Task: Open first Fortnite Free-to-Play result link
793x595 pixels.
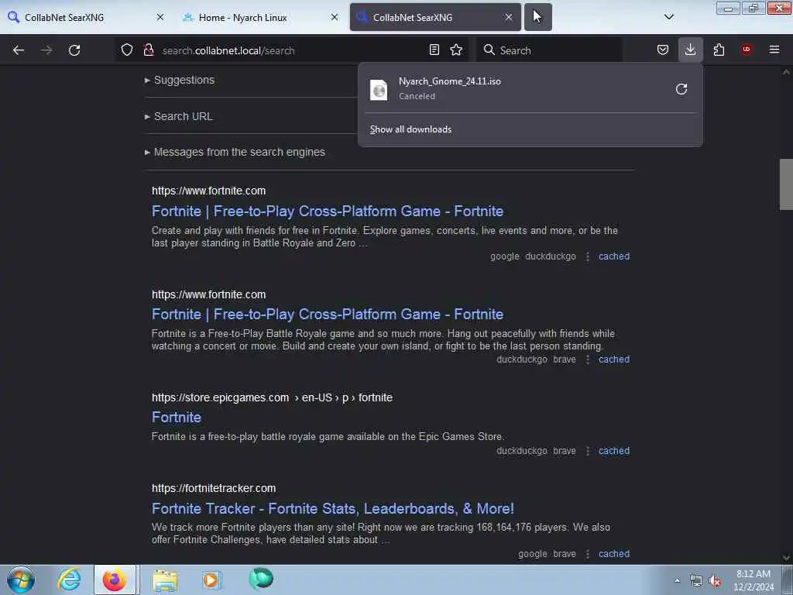Action: point(328,211)
